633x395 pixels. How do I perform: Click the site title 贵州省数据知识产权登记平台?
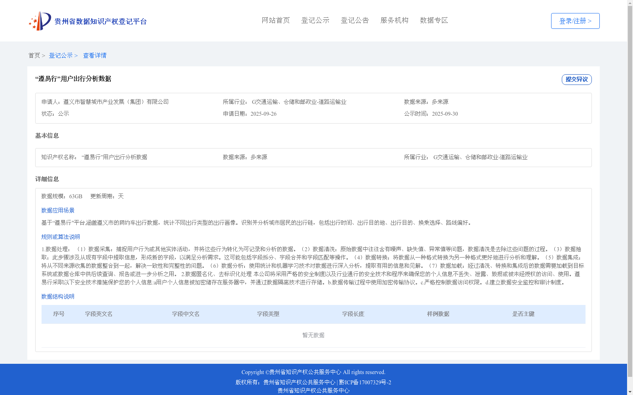pos(100,21)
